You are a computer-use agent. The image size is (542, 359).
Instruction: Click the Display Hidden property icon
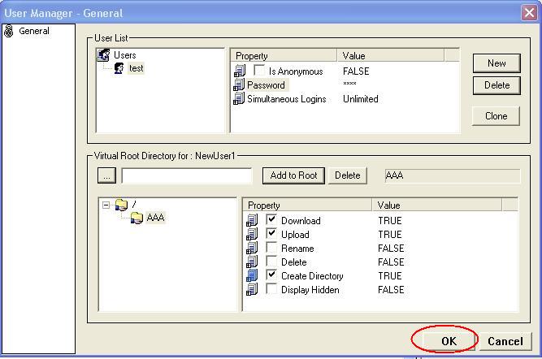tap(252, 290)
